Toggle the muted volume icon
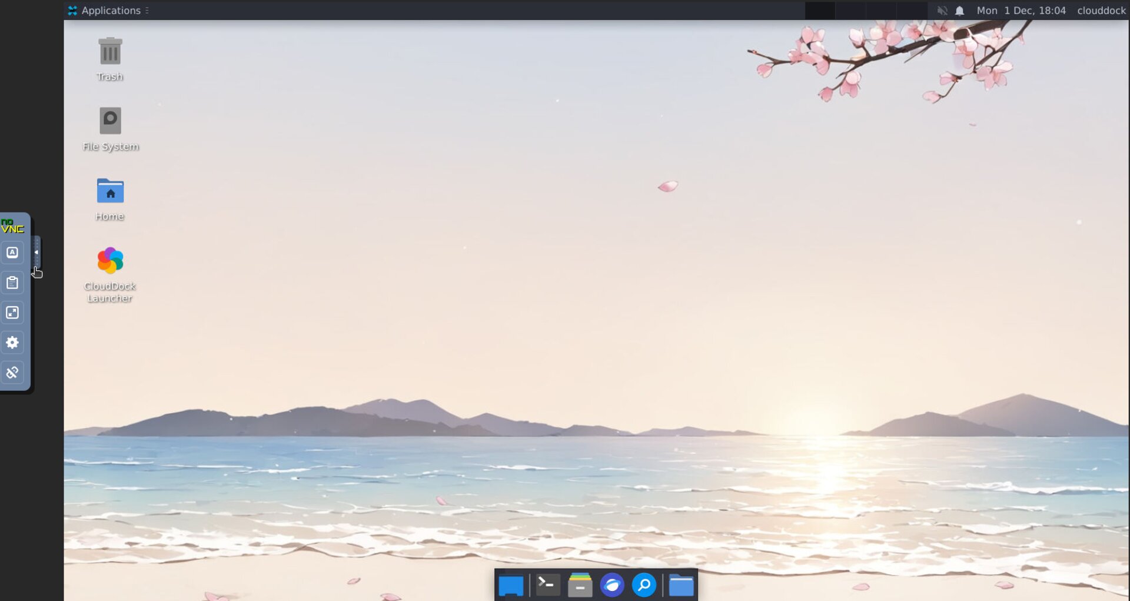 point(942,11)
